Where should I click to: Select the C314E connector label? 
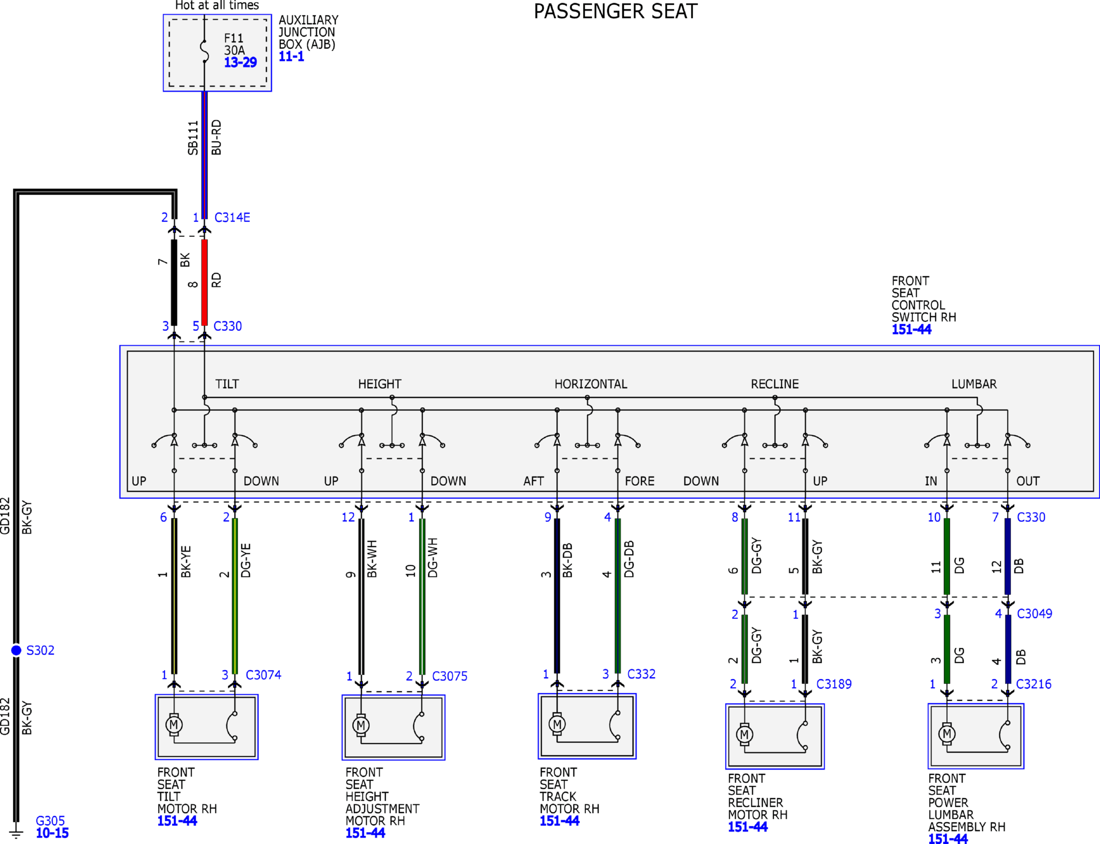point(232,217)
